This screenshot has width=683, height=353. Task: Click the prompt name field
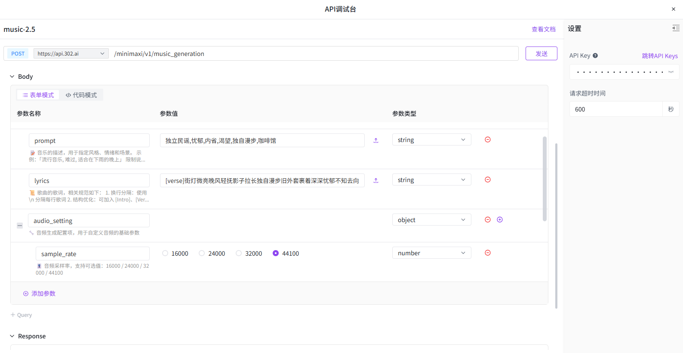click(89, 140)
